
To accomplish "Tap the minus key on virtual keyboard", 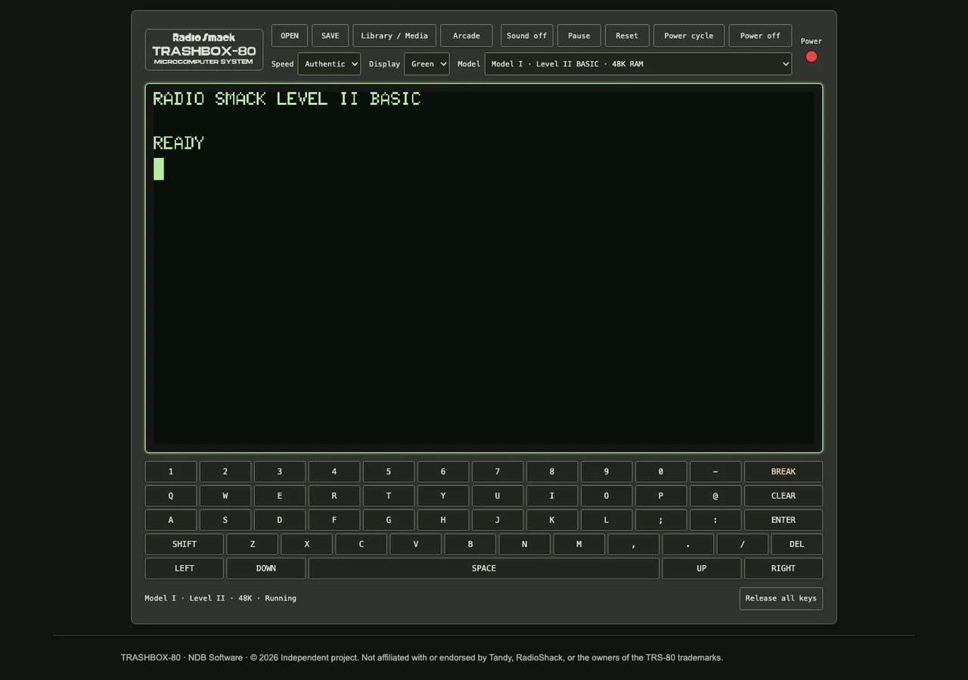I will (x=715, y=471).
